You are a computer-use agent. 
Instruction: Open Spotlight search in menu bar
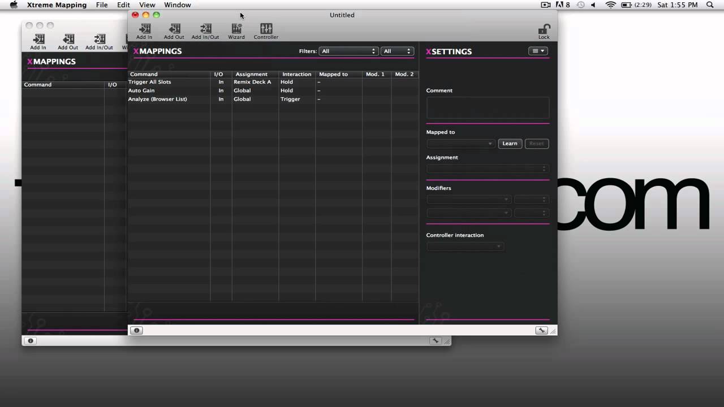pos(710,5)
